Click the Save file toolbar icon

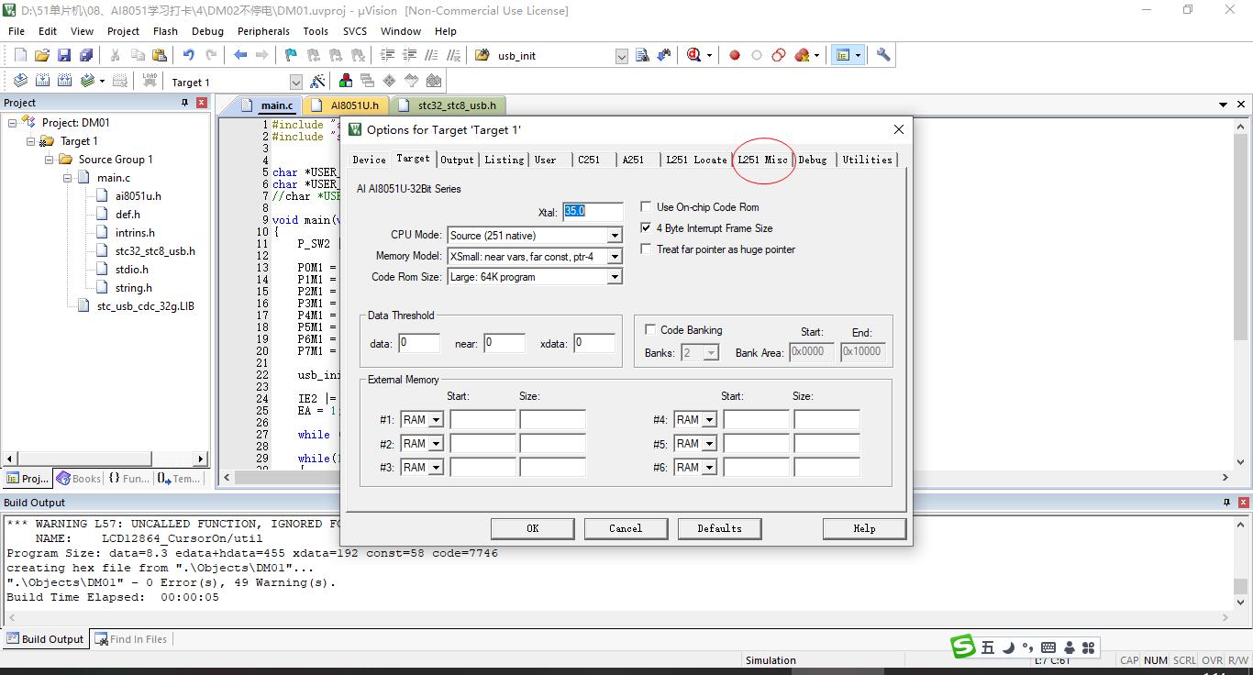(64, 55)
